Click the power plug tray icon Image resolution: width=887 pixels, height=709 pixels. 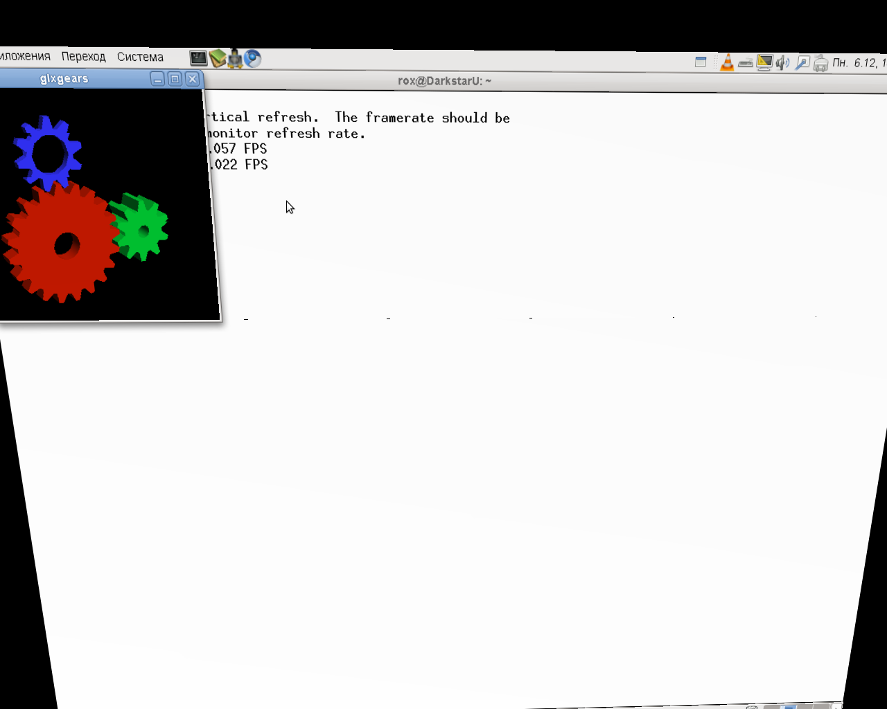click(820, 64)
